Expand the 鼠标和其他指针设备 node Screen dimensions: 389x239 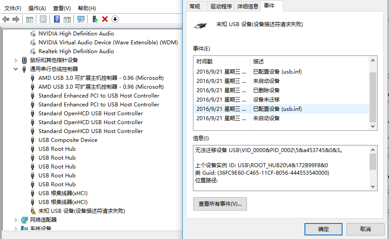coord(15,60)
